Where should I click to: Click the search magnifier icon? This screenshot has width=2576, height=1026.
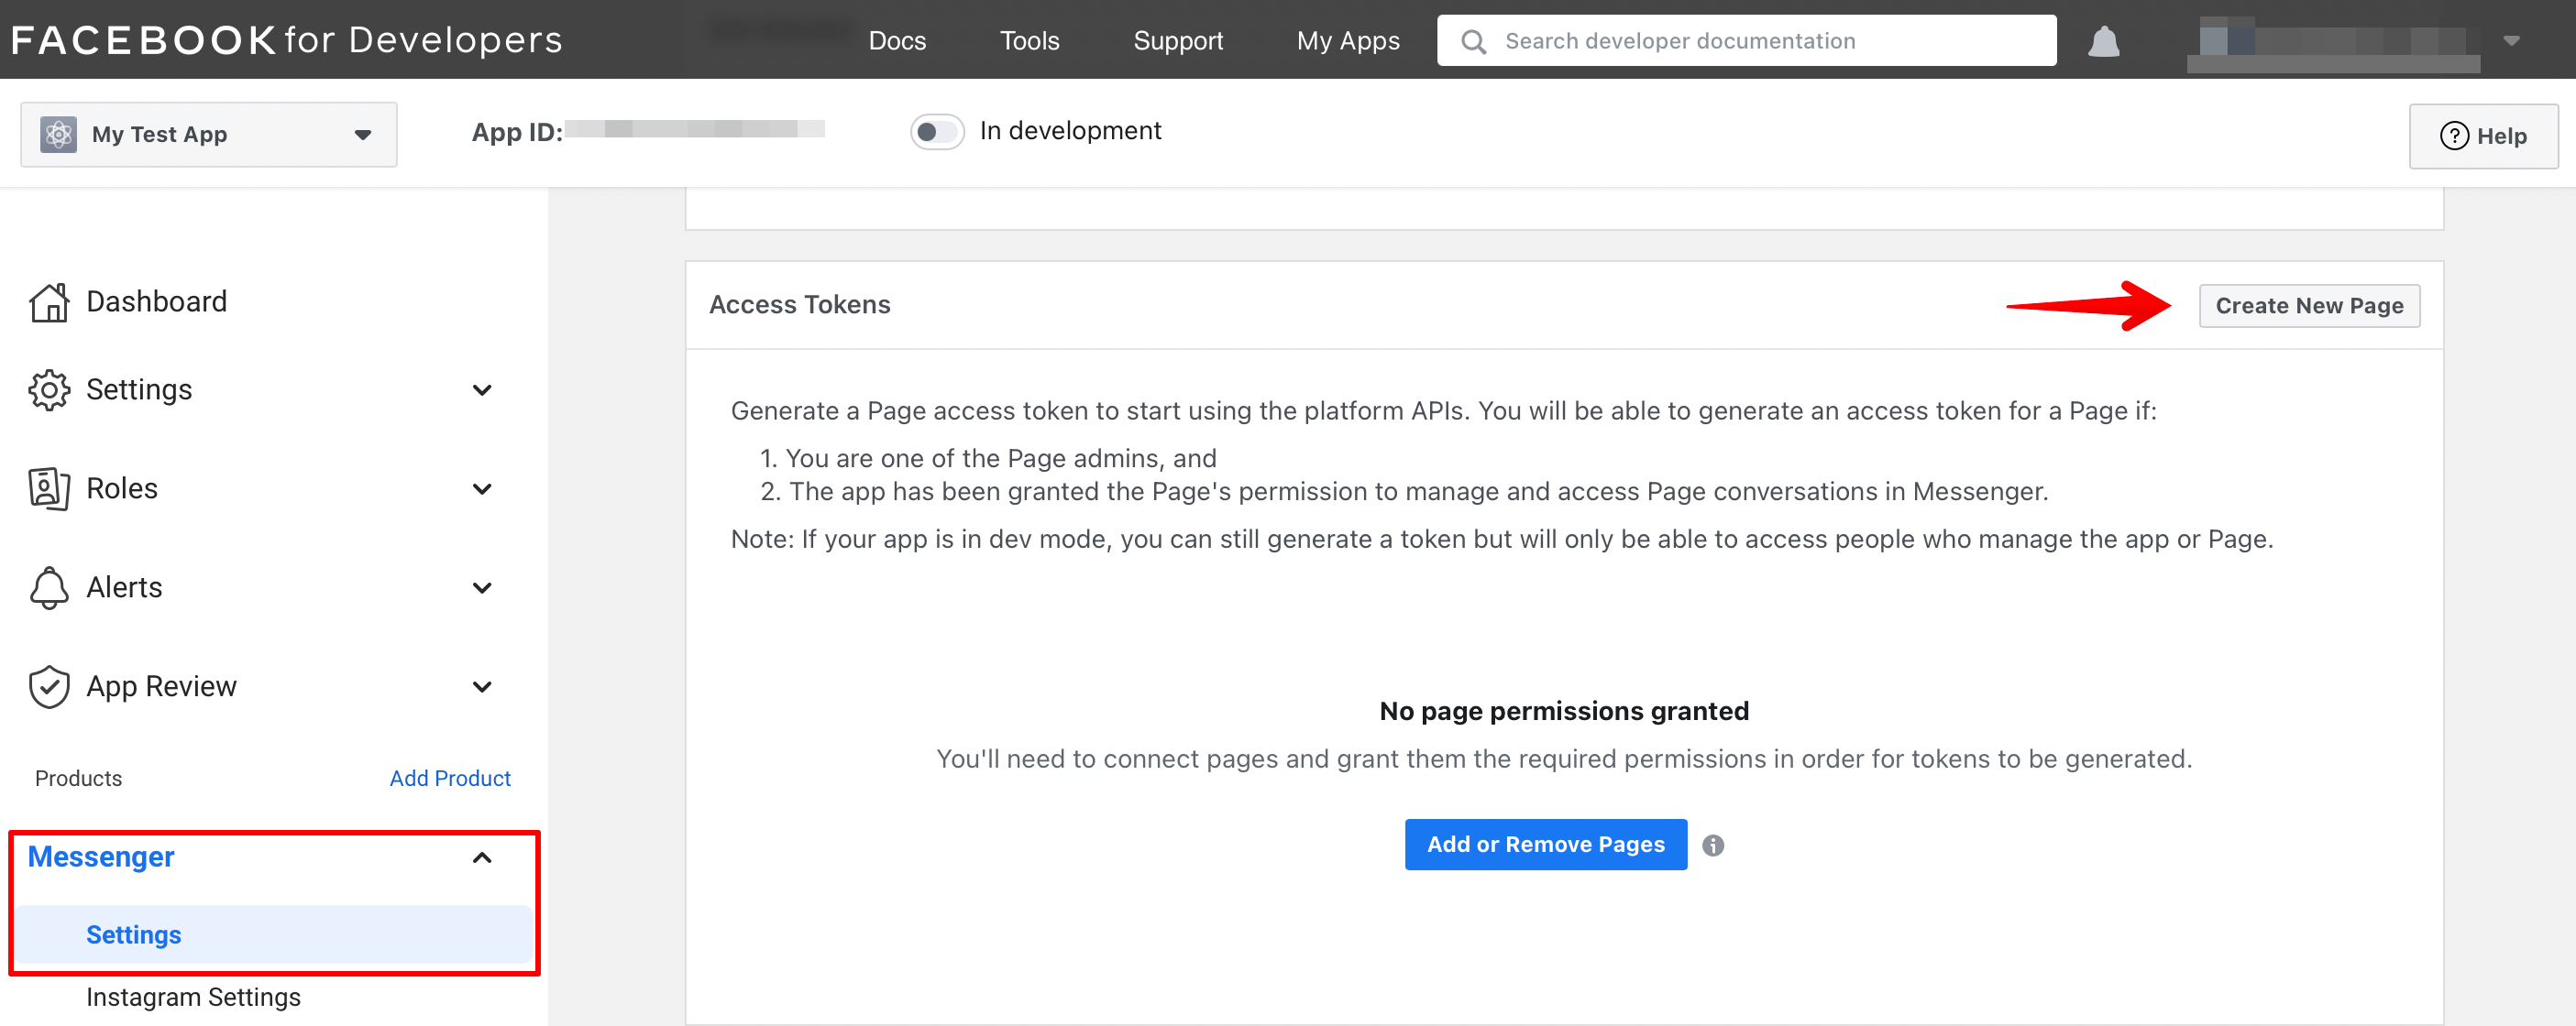[x=1473, y=41]
